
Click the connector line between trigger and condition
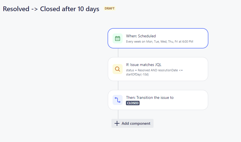coord(118,53)
